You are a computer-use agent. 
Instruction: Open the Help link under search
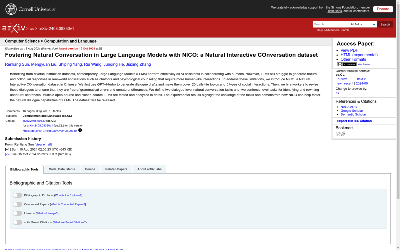320,30
